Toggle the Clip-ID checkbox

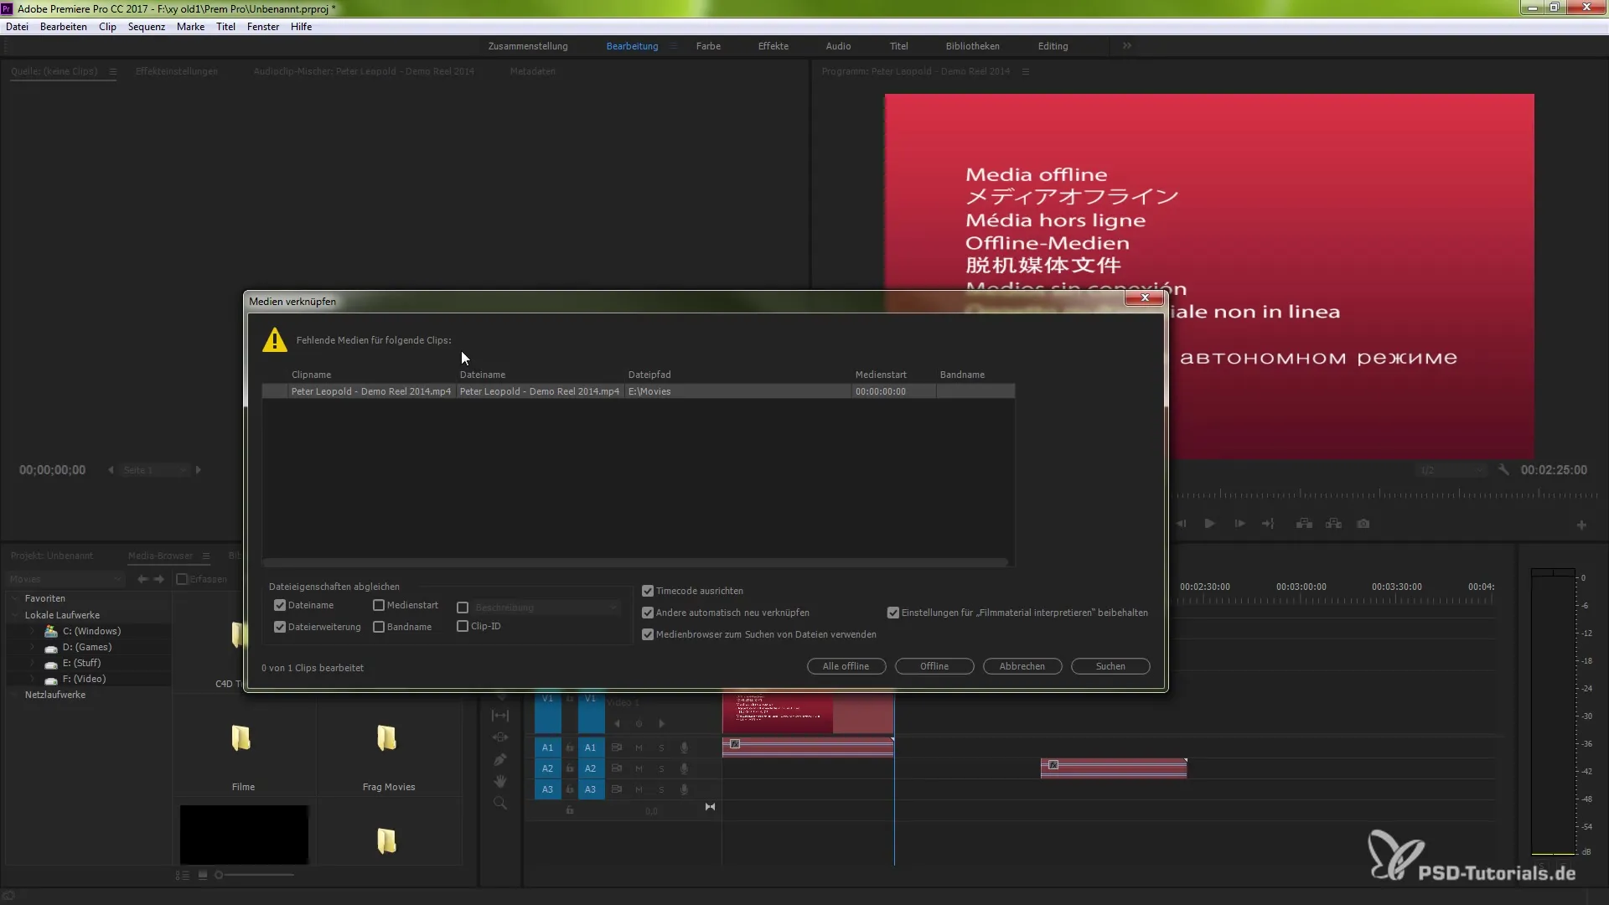coord(463,626)
